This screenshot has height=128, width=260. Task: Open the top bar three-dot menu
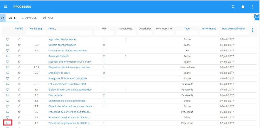pos(252,7)
